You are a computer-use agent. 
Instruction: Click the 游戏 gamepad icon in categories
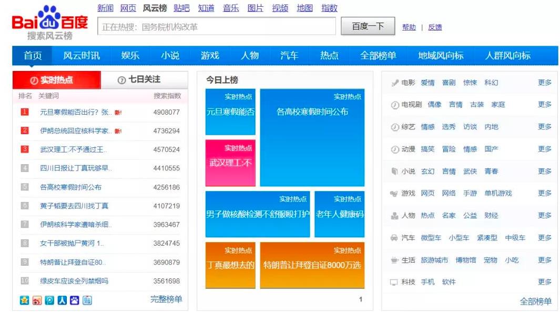point(394,194)
